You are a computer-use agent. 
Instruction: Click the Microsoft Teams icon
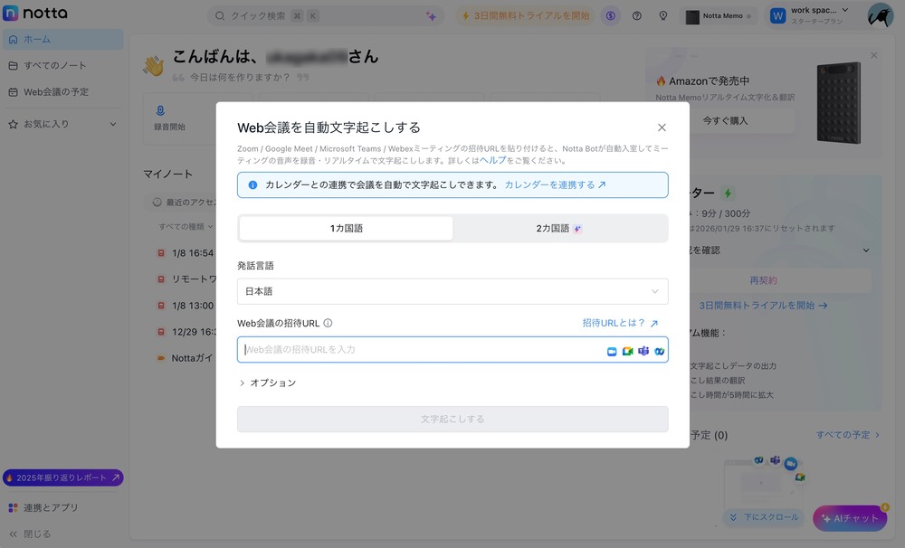point(643,351)
